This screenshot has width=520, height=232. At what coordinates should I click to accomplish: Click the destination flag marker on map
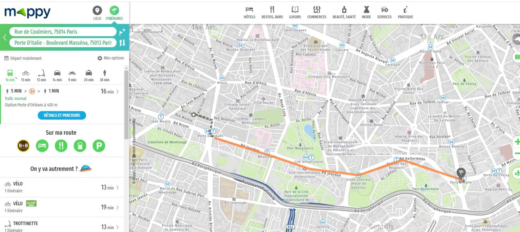click(x=461, y=174)
